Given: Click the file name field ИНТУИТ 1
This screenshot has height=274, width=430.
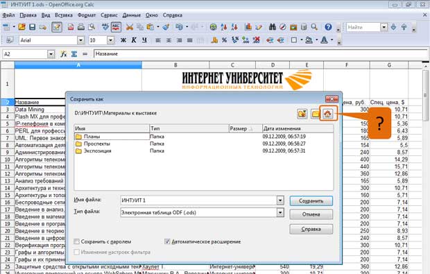Looking at the screenshot, I should click(198, 200).
